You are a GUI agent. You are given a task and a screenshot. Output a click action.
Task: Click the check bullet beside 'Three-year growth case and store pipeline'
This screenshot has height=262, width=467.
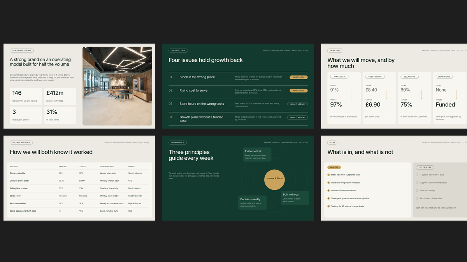pyautogui.click(x=328, y=198)
